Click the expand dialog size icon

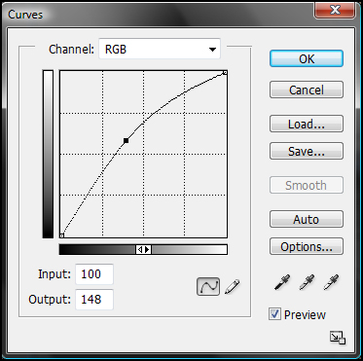click(338, 338)
